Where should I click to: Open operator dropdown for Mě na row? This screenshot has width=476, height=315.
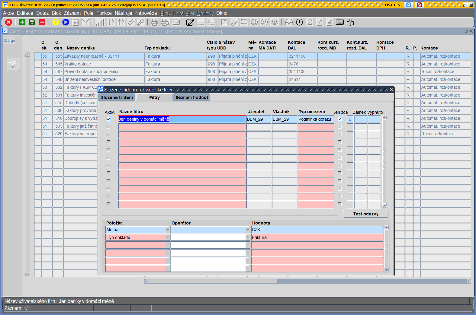pos(248,230)
